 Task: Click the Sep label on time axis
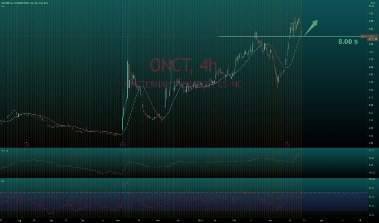pos(51,220)
